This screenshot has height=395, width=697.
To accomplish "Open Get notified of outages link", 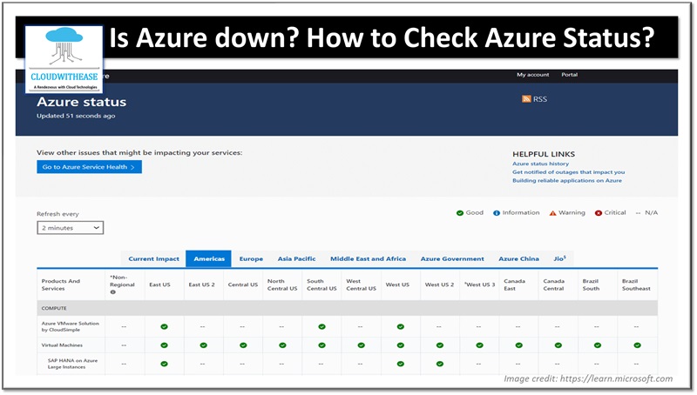I will click(x=569, y=172).
